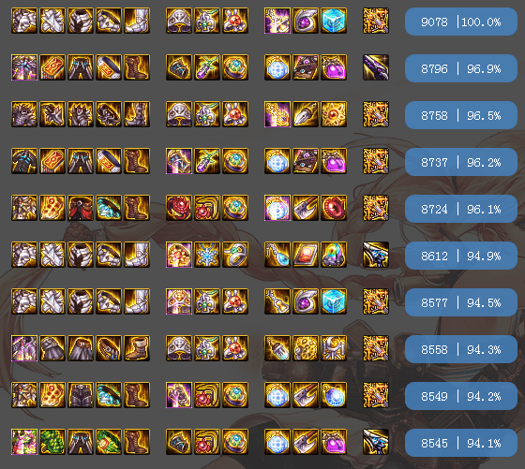Select the 8758 | 96.5% score button

[461, 115]
